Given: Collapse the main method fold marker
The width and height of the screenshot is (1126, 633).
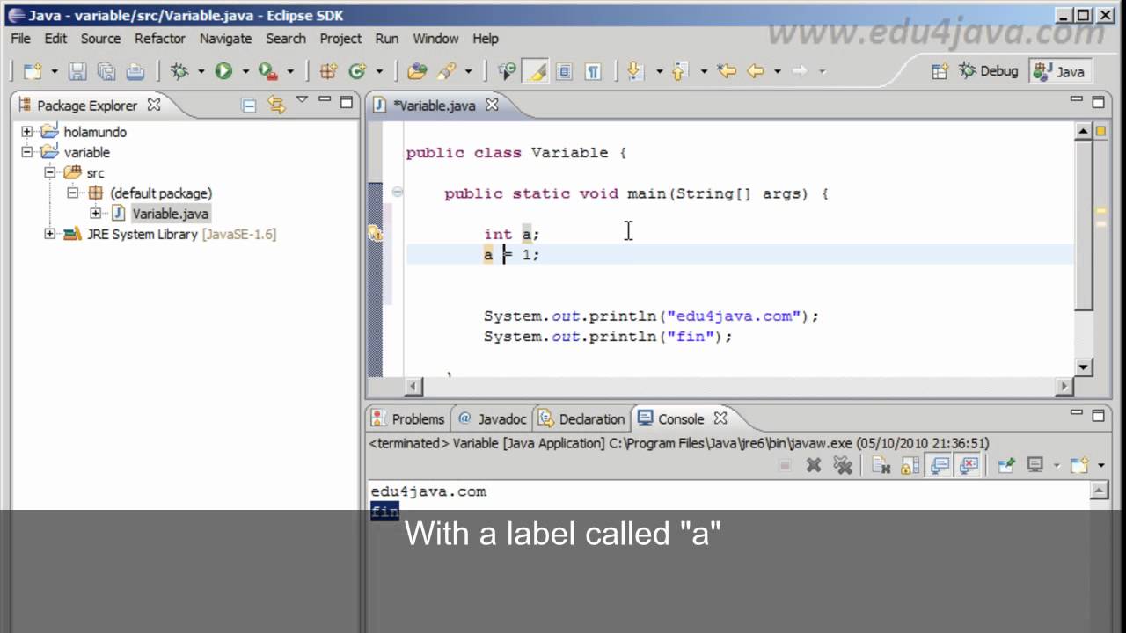Looking at the screenshot, I should [x=398, y=192].
